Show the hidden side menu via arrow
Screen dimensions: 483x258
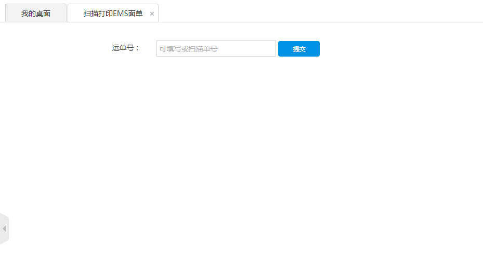[4, 228]
